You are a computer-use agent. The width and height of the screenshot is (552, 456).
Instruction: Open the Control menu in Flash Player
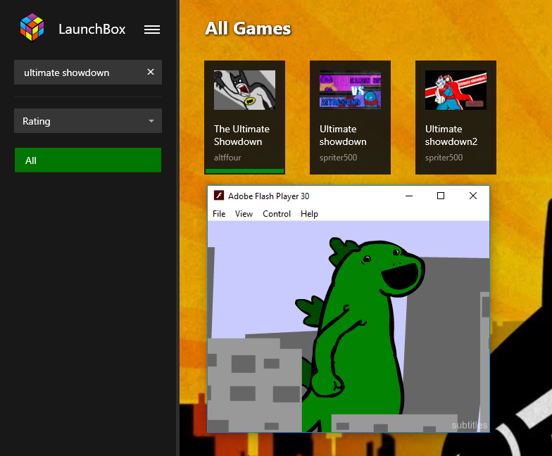[x=277, y=214]
